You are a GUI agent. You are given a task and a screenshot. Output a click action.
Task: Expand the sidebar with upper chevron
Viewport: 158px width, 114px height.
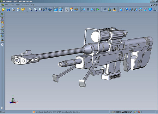2,44
